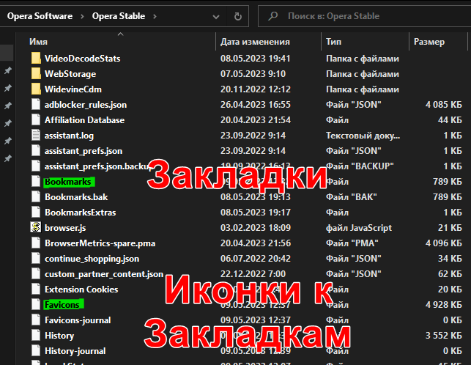The image size is (471, 365).
Task: Select the adblocker_rules.json file icon
Action: 36,104
